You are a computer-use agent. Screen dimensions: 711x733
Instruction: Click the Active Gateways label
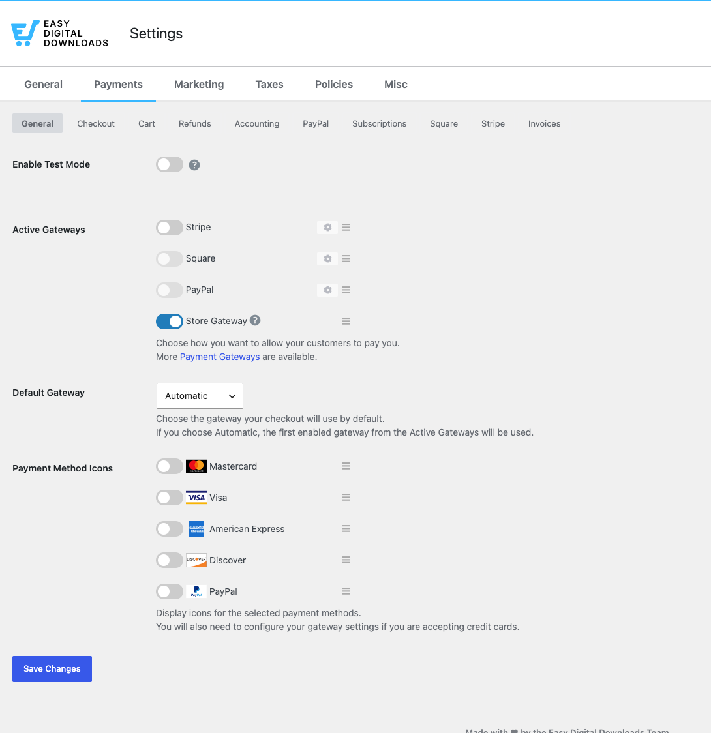[49, 230]
